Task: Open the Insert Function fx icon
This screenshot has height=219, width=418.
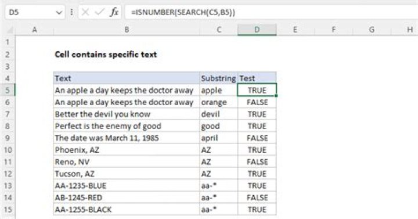Action: [114, 12]
